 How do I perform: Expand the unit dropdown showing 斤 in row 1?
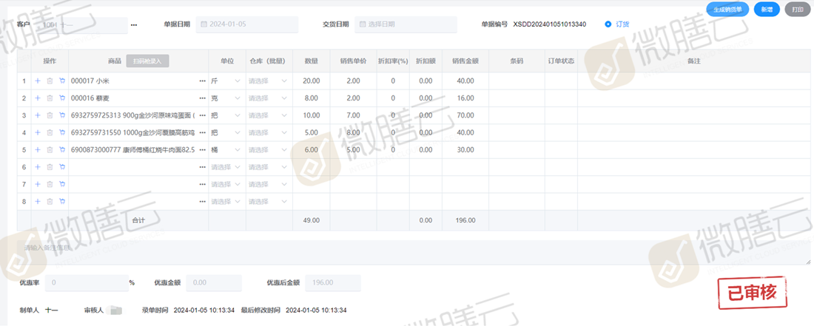pos(226,81)
